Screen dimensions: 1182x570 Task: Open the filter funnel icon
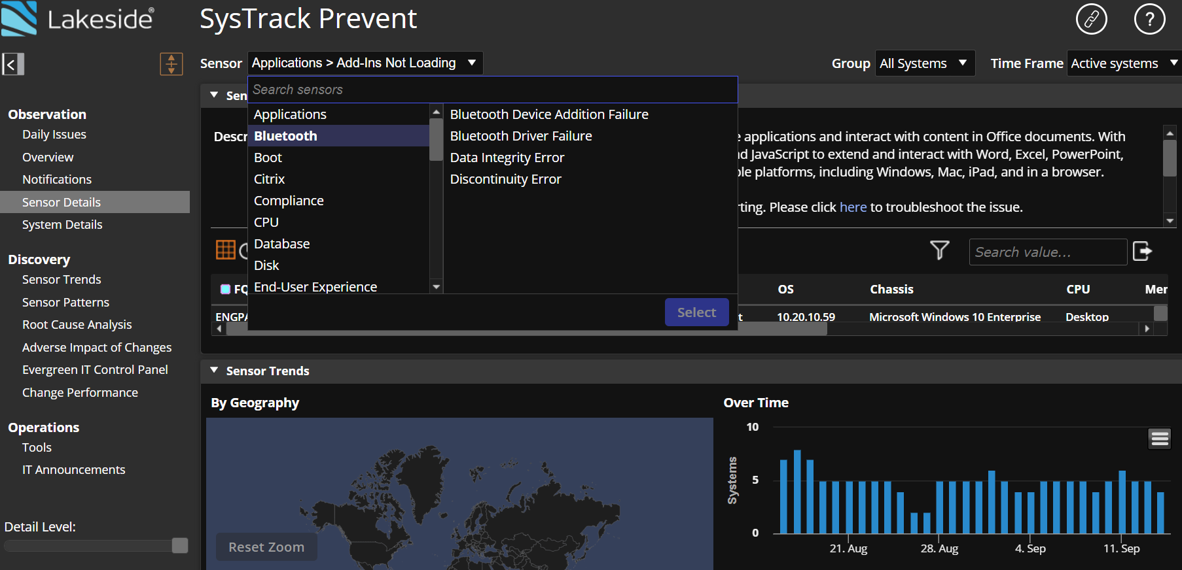[x=939, y=250]
